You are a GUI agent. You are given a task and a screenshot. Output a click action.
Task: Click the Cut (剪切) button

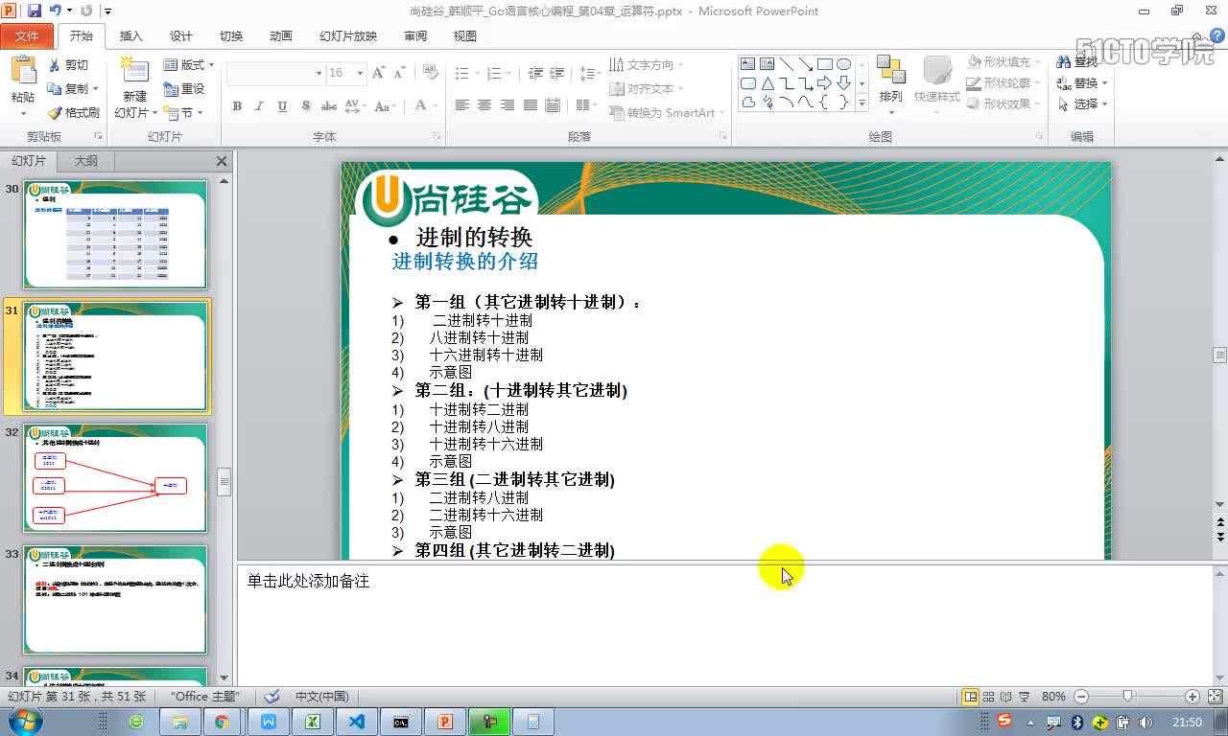[68, 65]
